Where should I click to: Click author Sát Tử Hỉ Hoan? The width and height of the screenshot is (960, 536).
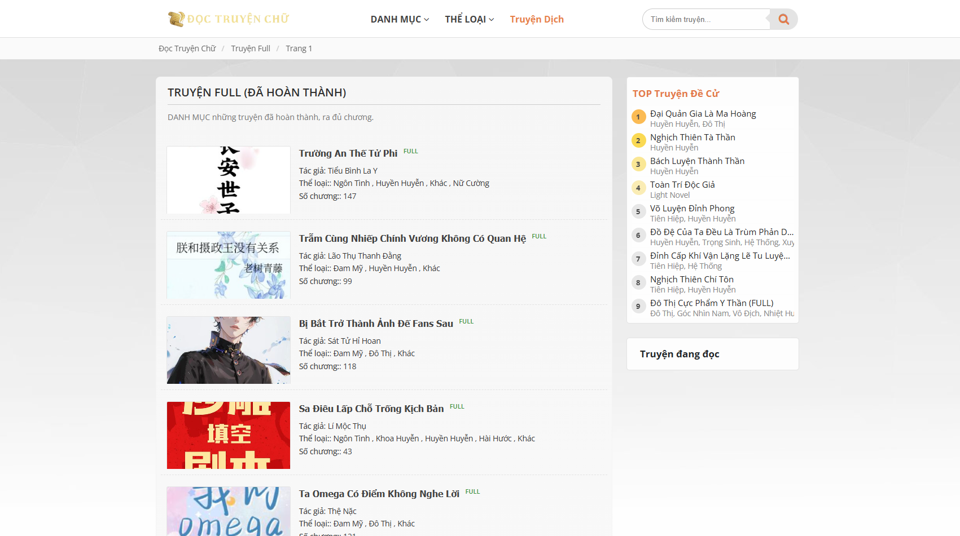[x=354, y=341]
